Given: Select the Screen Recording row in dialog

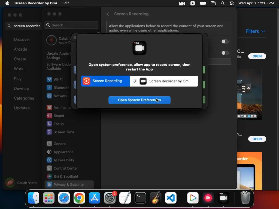Looking at the screenshot, I should [105, 81].
